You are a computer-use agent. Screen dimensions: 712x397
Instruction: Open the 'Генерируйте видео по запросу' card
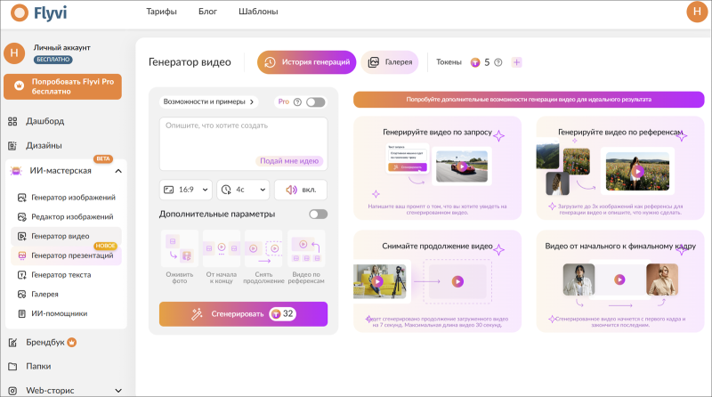tap(437, 168)
